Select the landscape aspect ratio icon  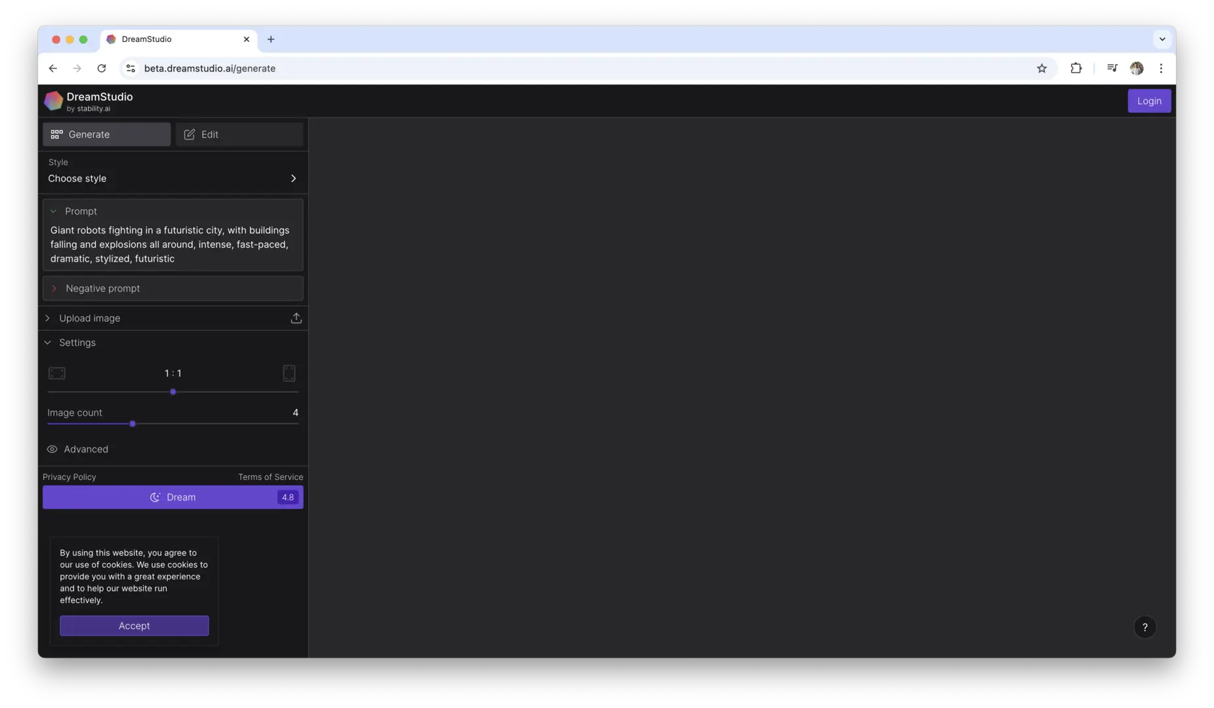(x=57, y=373)
